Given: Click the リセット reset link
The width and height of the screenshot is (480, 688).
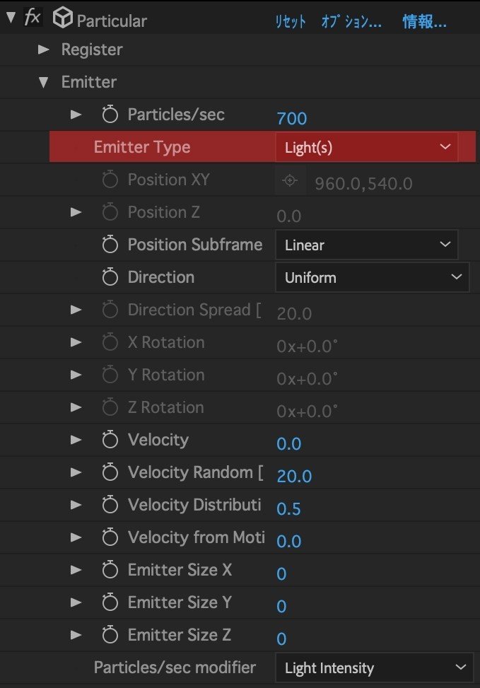Looking at the screenshot, I should [x=290, y=21].
